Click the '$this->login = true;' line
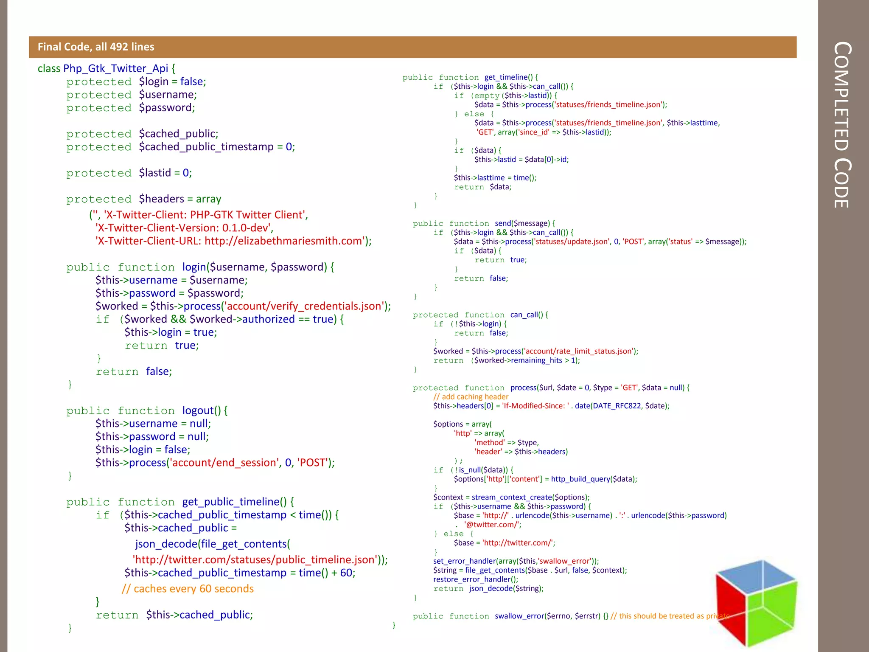The image size is (869, 652). coord(171,332)
